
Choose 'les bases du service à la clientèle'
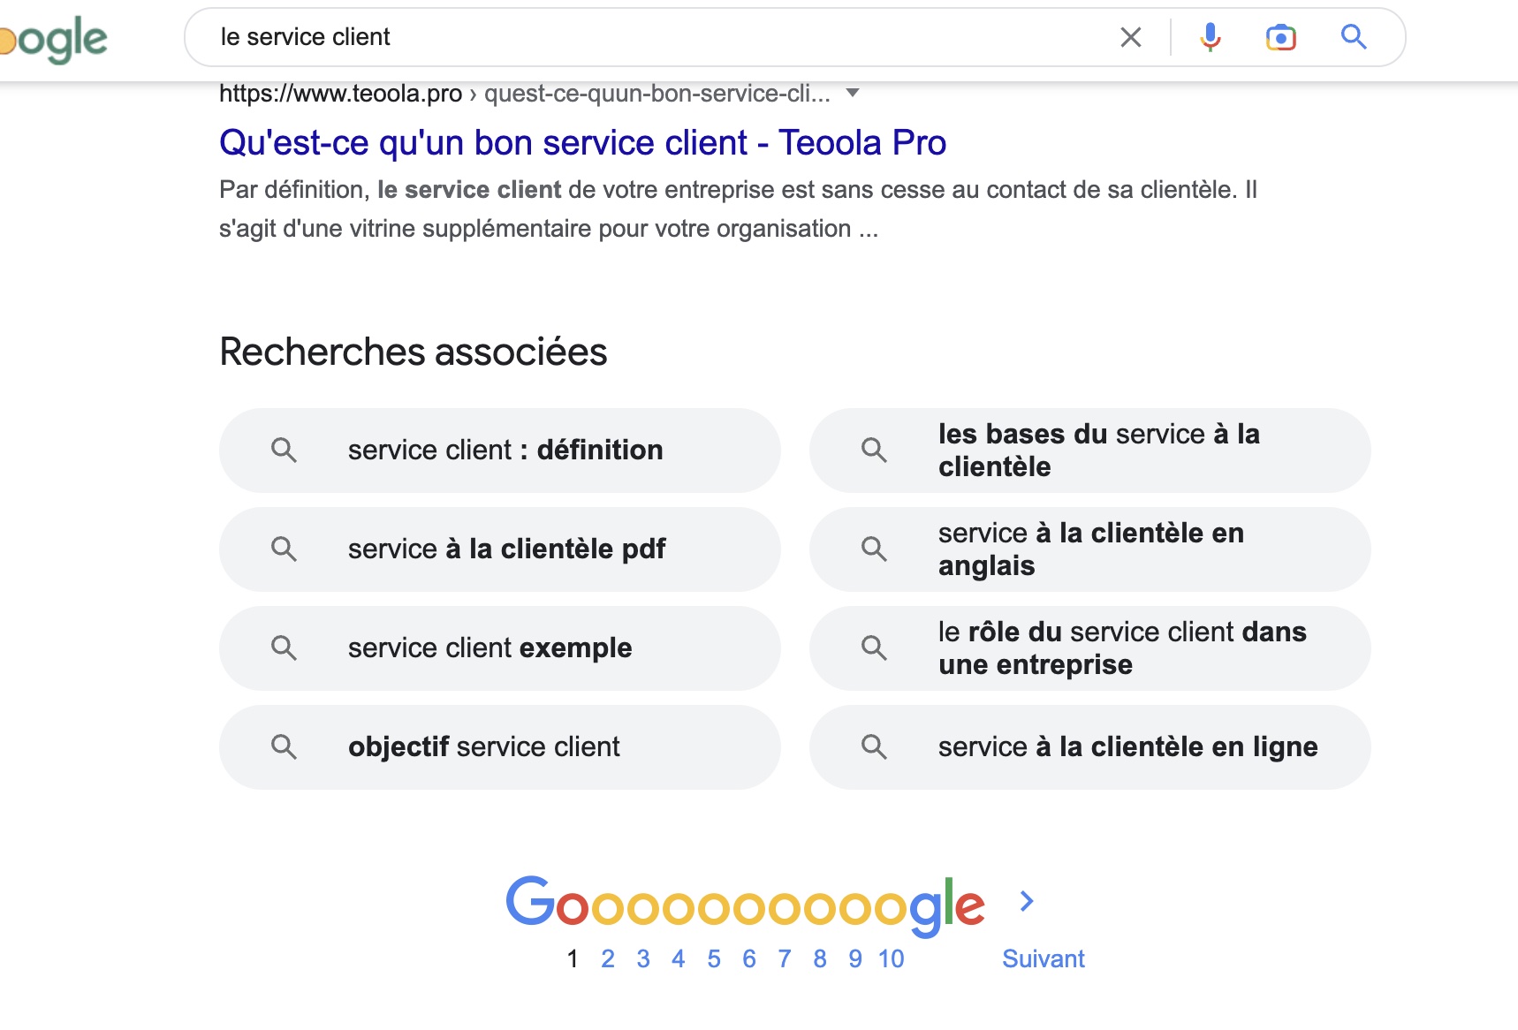1089,451
